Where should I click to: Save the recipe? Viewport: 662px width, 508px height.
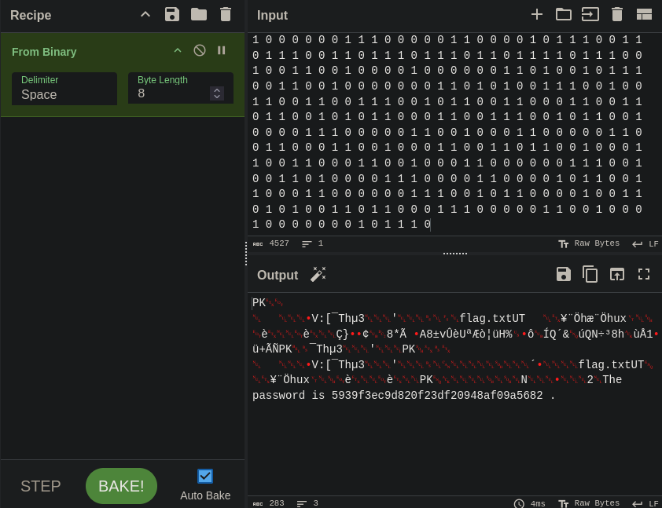point(172,14)
